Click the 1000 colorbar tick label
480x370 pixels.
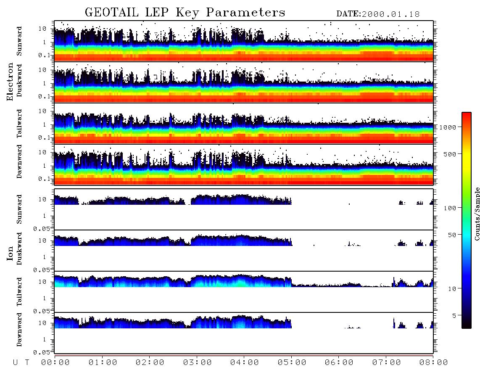(448, 127)
